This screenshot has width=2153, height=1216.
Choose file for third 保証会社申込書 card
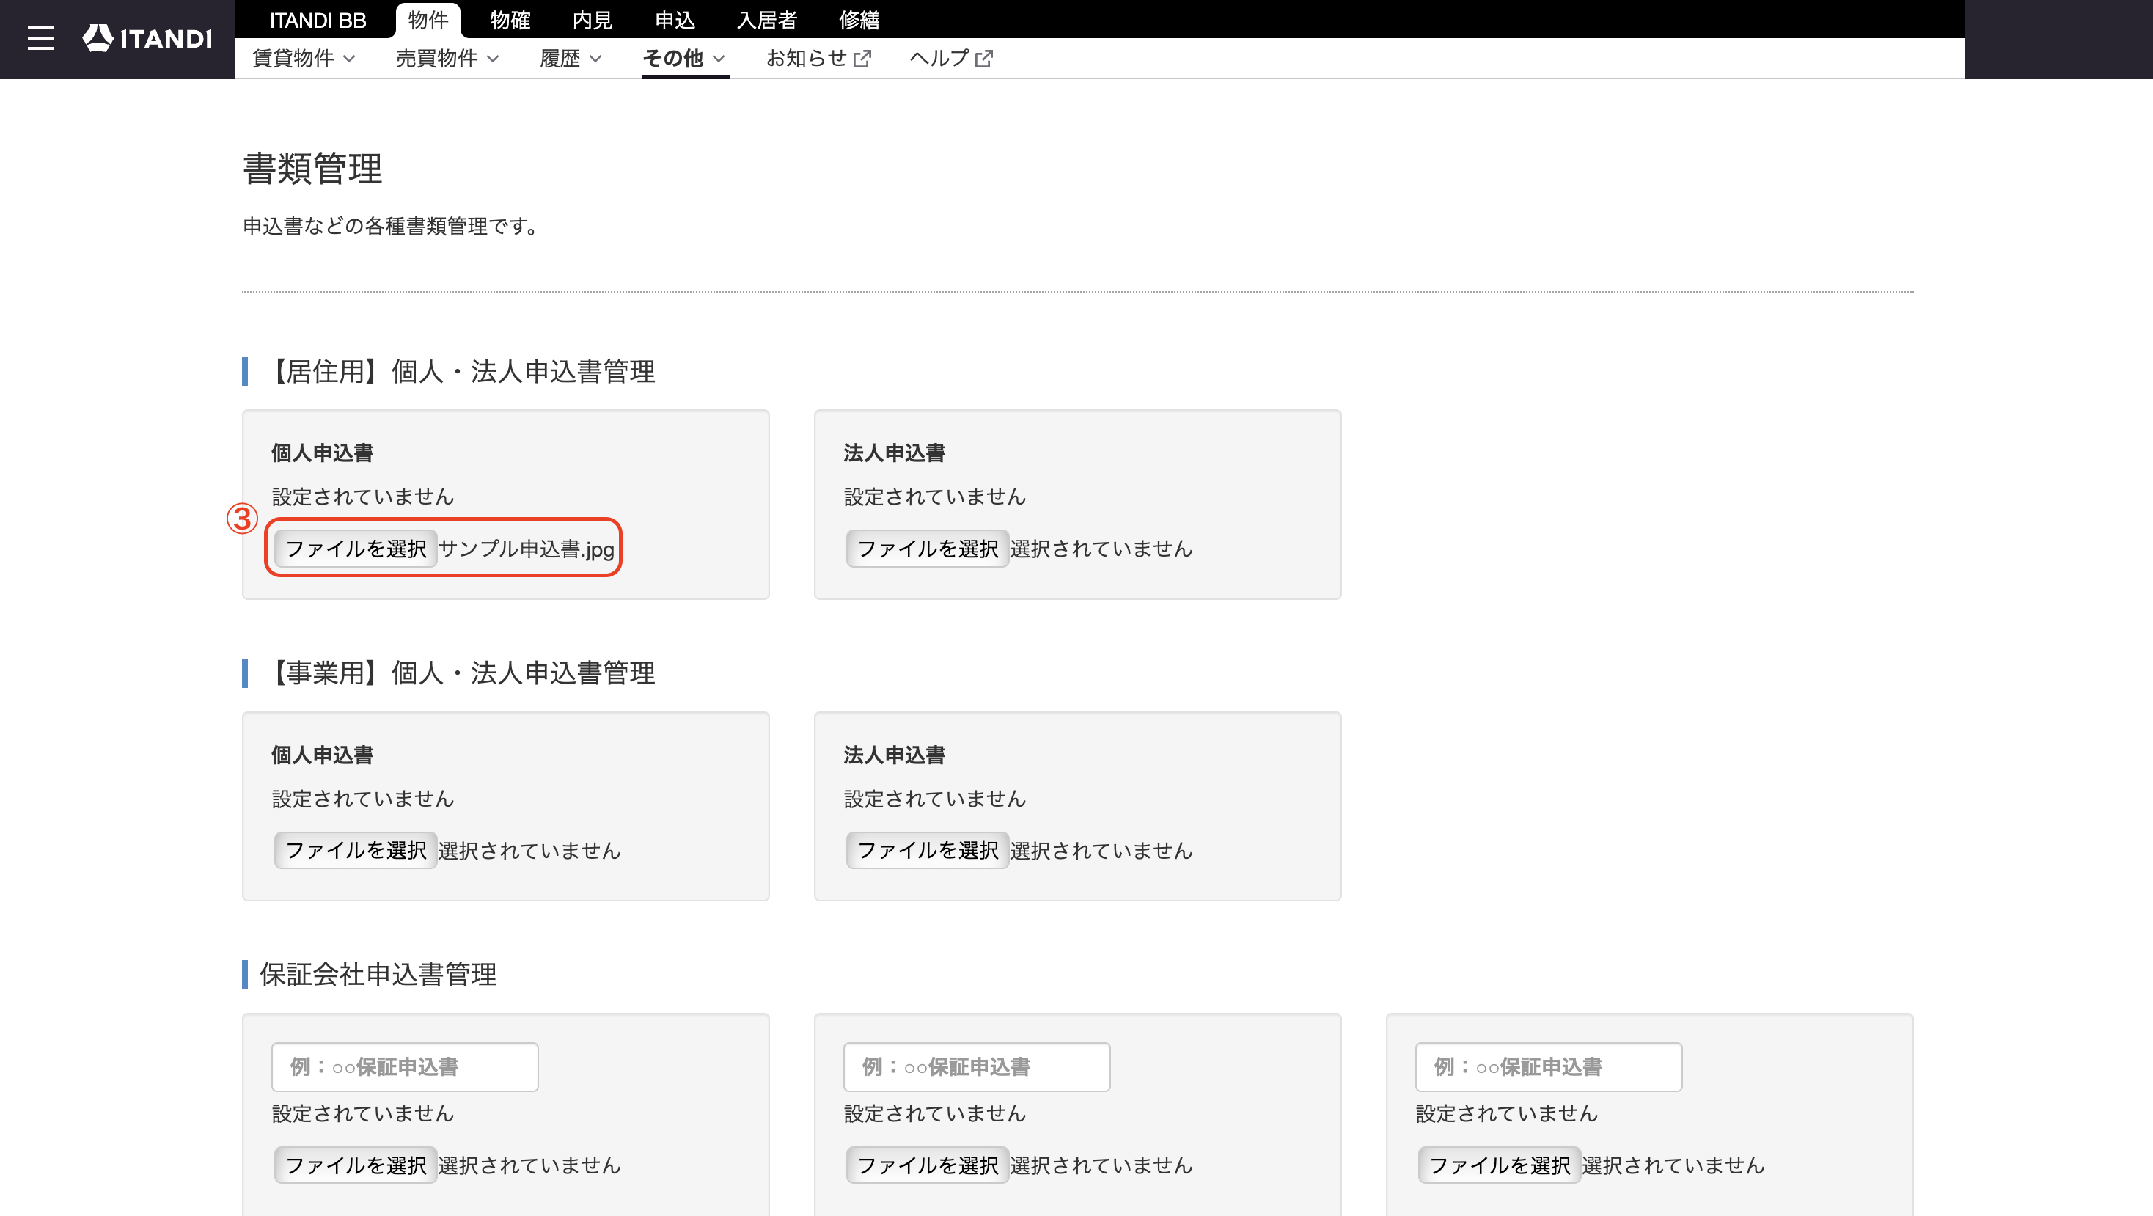1500,1165
